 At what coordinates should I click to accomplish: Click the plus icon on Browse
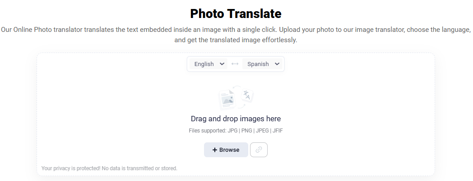[215, 150]
